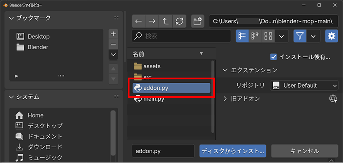The image size is (343, 163).
Task: Move bookmark down arrow
Action: coord(113,79)
